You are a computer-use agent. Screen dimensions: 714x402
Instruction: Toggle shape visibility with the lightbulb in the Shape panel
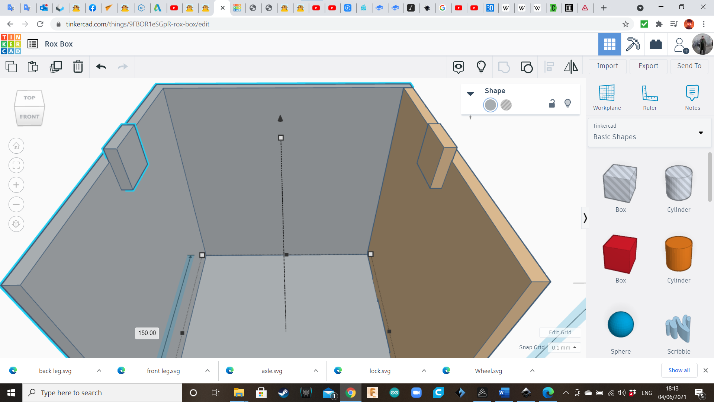pyautogui.click(x=567, y=103)
